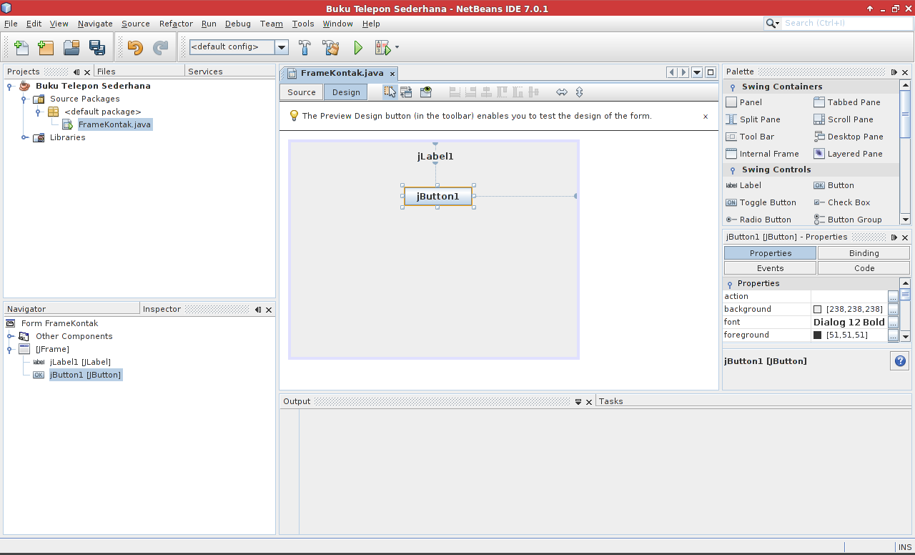Expand the Other Components node in Inspector

pos(10,336)
